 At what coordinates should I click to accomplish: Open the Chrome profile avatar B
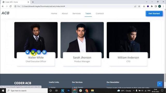click(x=160, y=6)
